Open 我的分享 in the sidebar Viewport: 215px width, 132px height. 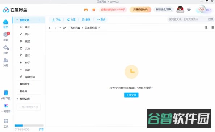coord(25,84)
